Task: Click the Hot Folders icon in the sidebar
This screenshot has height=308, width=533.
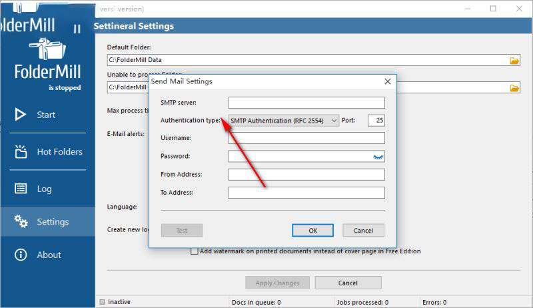Action: [x=21, y=151]
